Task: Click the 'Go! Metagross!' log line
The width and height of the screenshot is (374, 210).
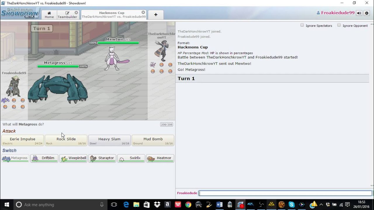Action: click(x=191, y=70)
